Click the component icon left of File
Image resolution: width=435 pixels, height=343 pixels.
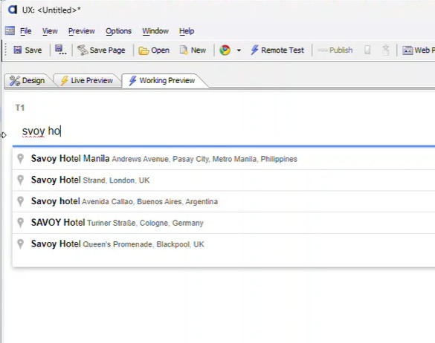coord(10,30)
